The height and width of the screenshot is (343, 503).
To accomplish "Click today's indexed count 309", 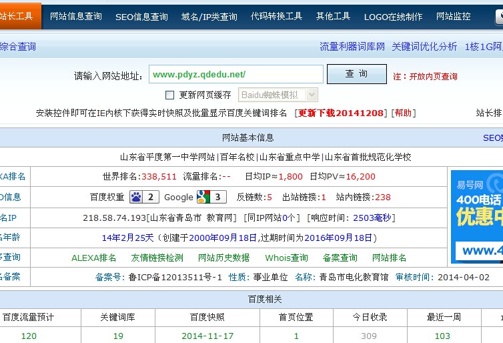I will tap(369, 336).
